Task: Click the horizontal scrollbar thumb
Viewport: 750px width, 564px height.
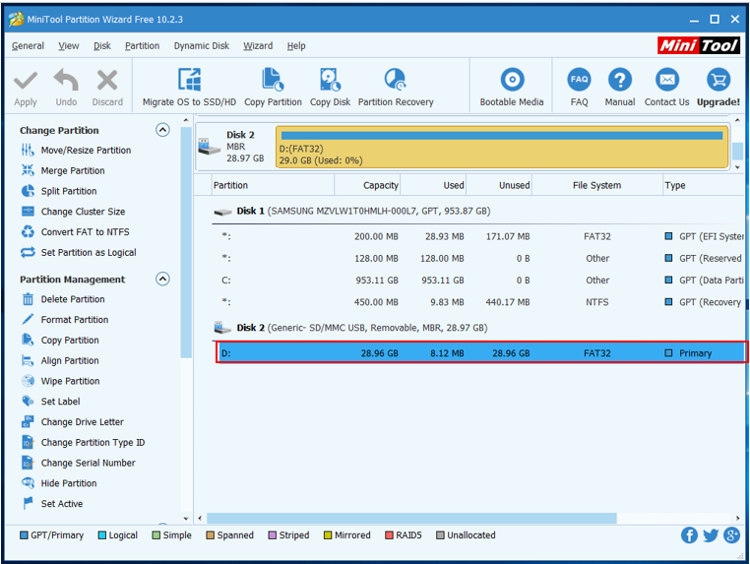Action: click(411, 518)
